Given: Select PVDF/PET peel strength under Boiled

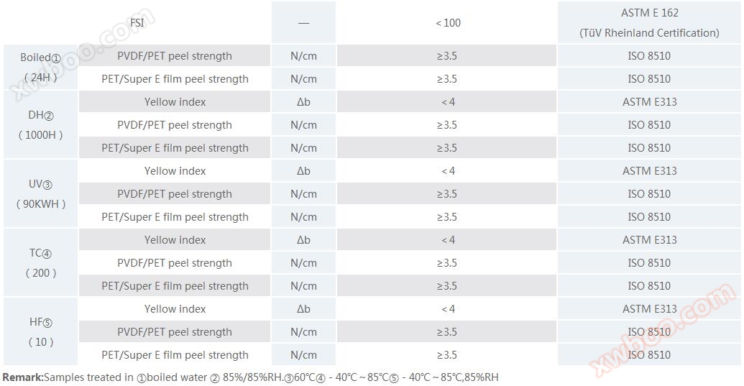Looking at the screenshot, I should 175,56.
